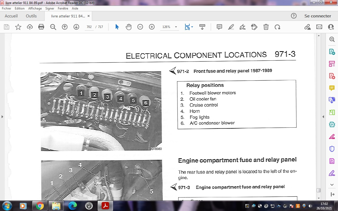Open the yellow Comment sidebar tool
This screenshot has height=211, width=338.
(332, 88)
